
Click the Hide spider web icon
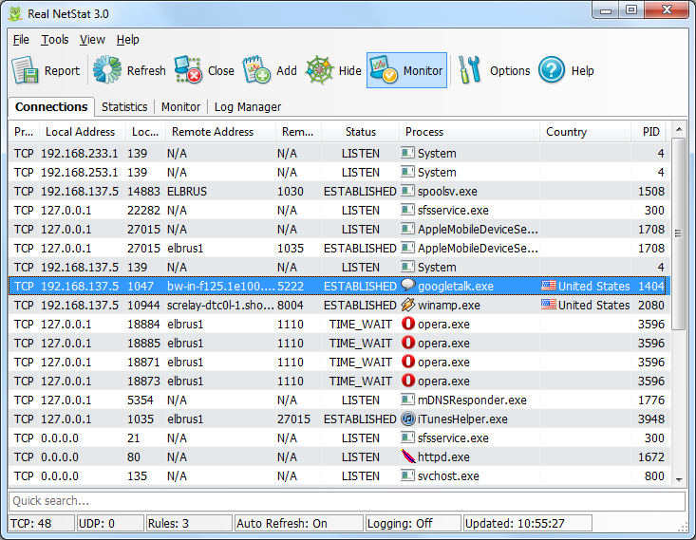point(320,70)
